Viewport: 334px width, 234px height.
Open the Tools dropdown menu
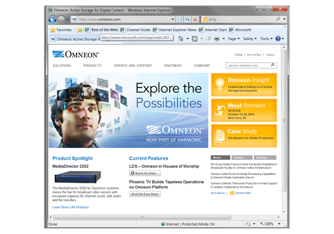click(266, 39)
